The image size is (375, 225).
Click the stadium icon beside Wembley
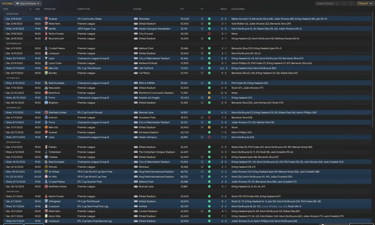click(x=136, y=19)
